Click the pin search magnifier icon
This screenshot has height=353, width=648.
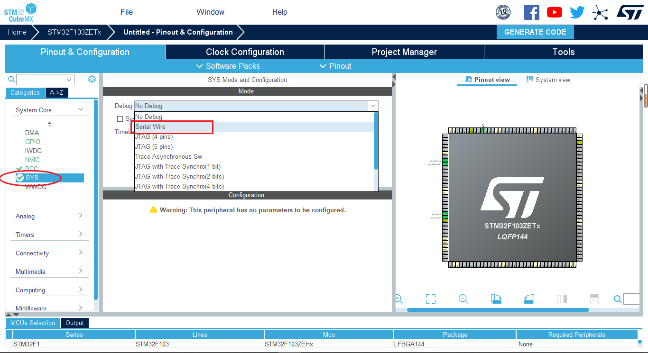618,299
